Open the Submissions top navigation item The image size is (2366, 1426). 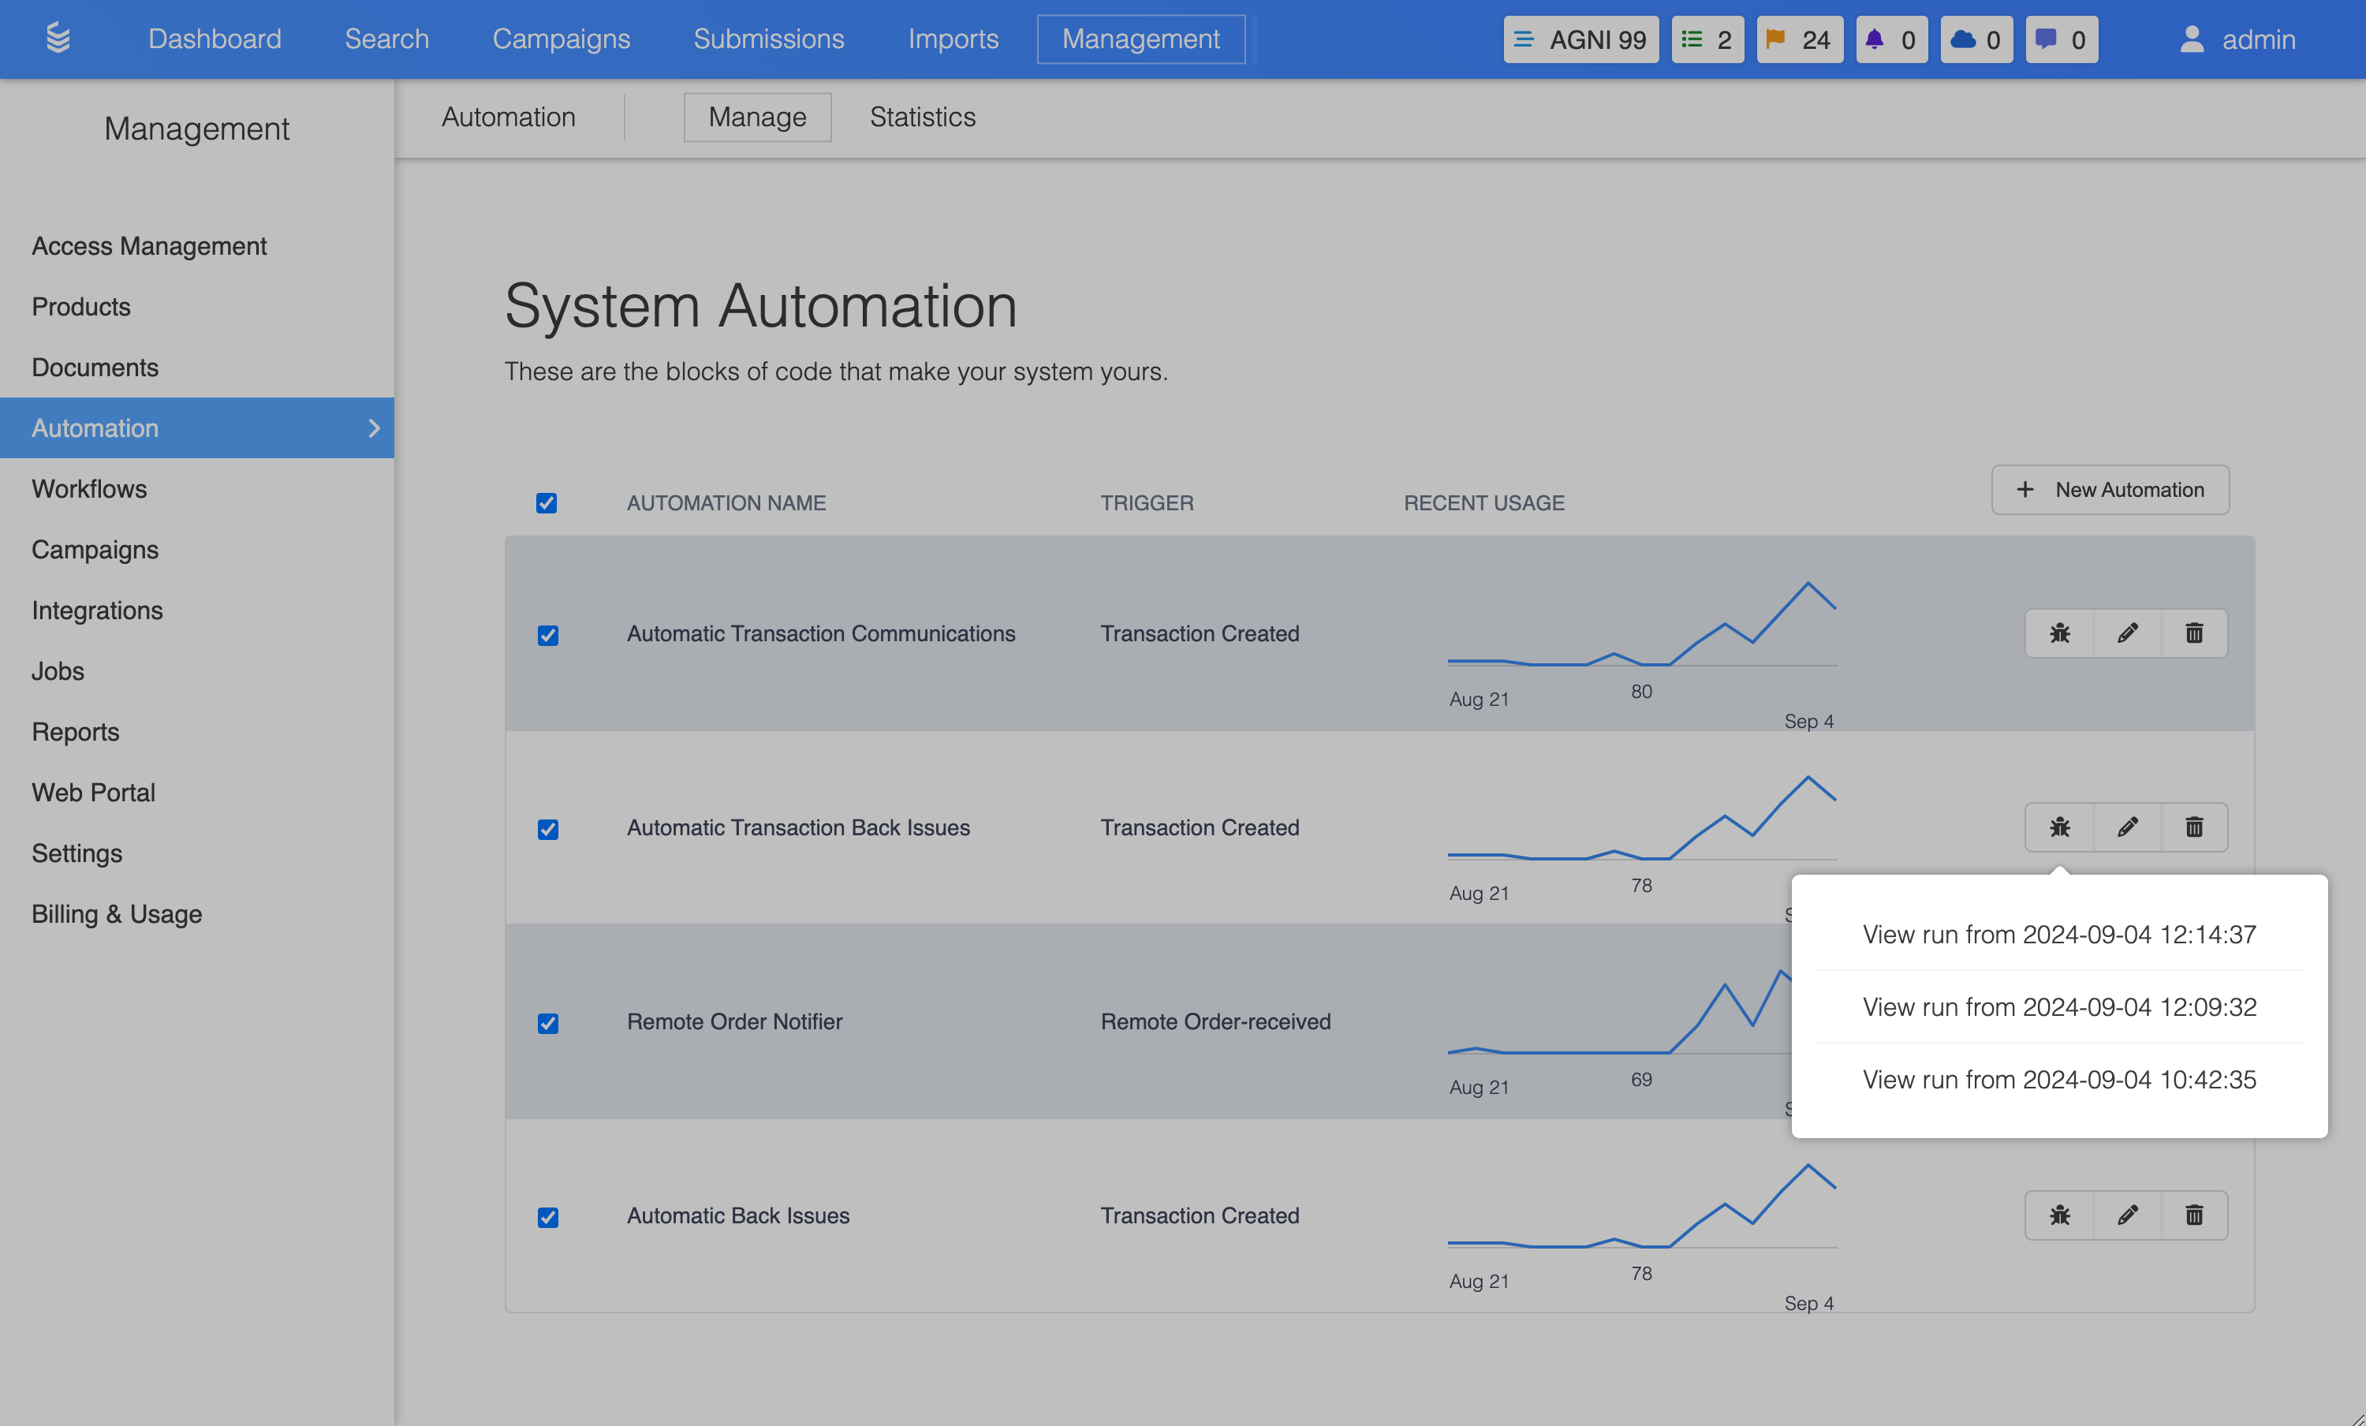coord(769,39)
